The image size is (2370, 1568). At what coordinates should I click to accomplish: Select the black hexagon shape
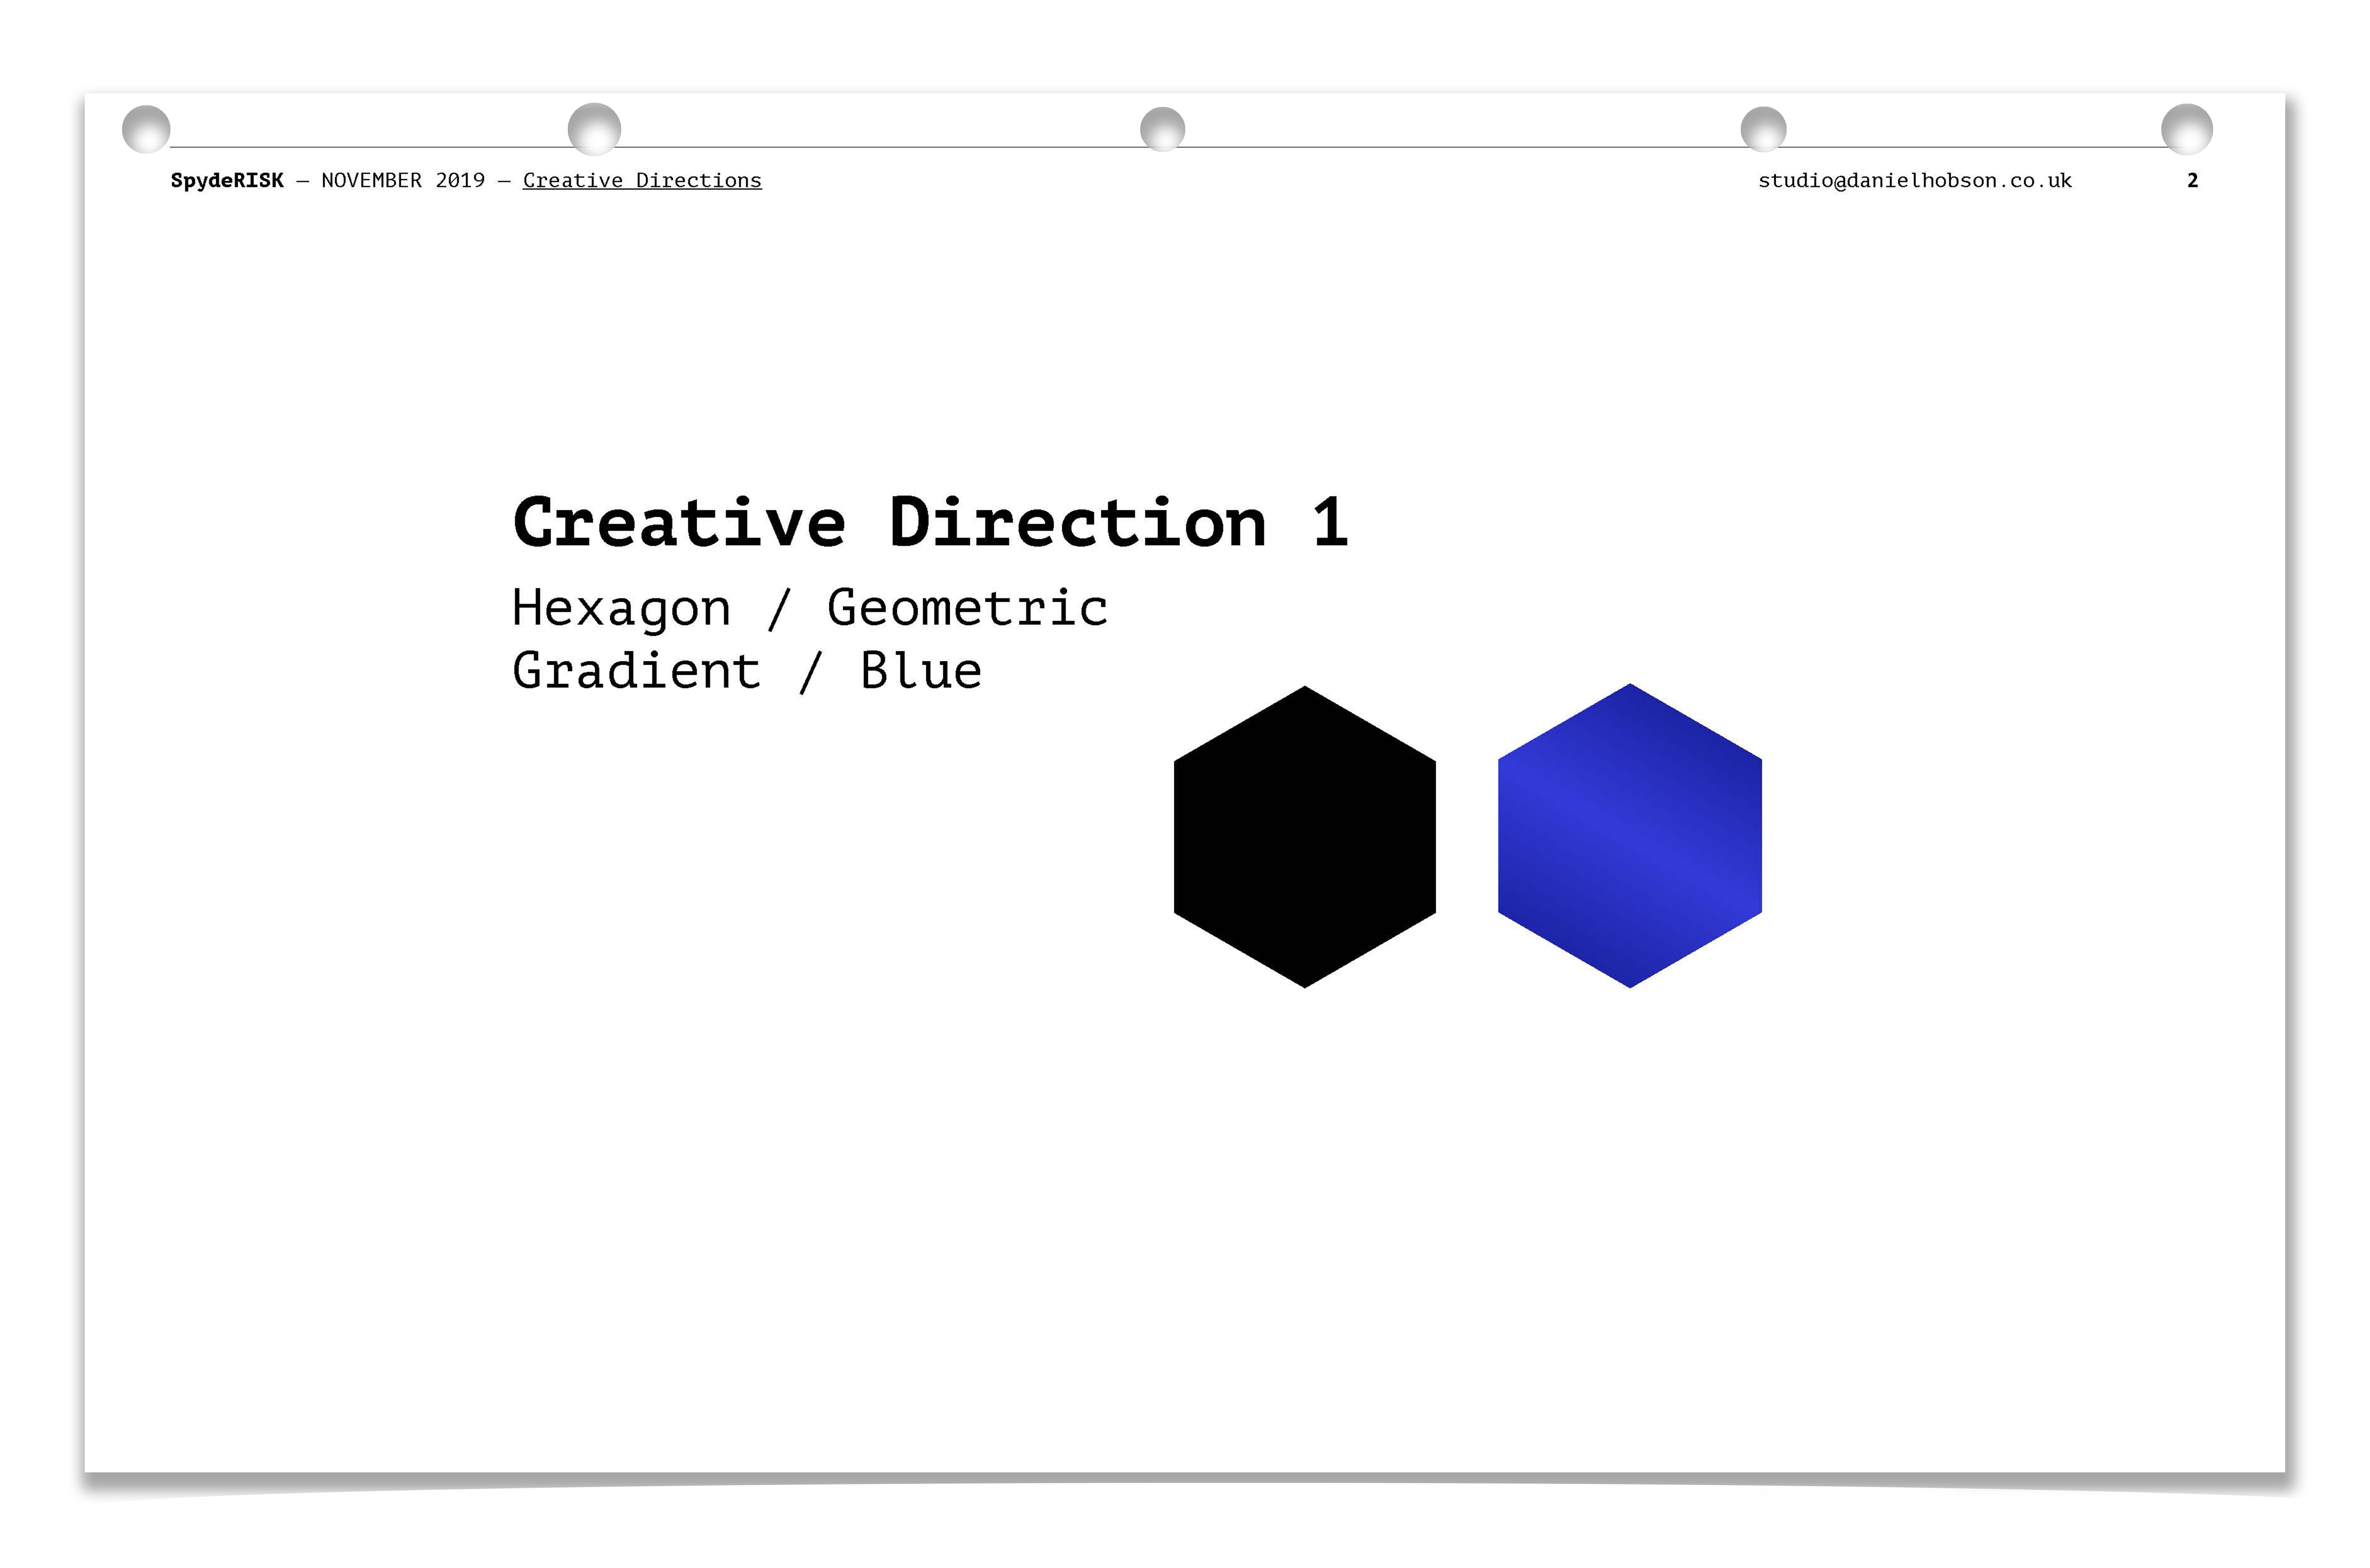pos(1304,837)
